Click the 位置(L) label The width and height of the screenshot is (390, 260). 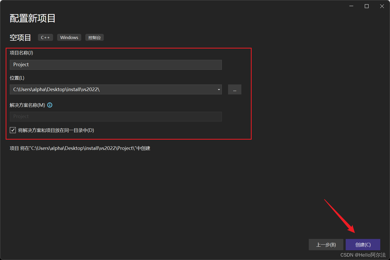(x=17, y=78)
